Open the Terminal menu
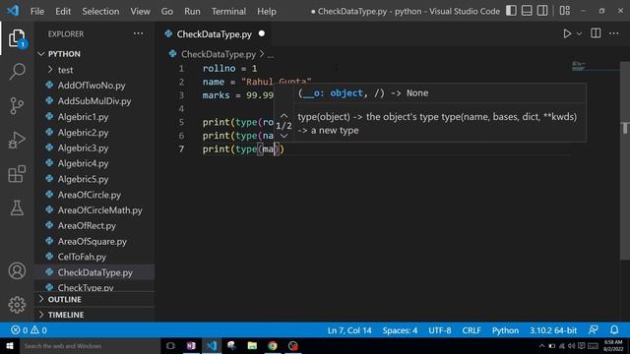 point(228,11)
